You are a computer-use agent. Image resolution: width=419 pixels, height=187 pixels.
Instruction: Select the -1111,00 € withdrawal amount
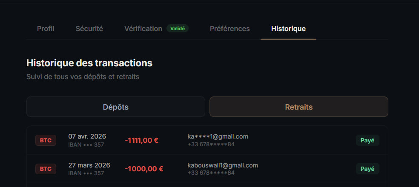pyautogui.click(x=141, y=140)
